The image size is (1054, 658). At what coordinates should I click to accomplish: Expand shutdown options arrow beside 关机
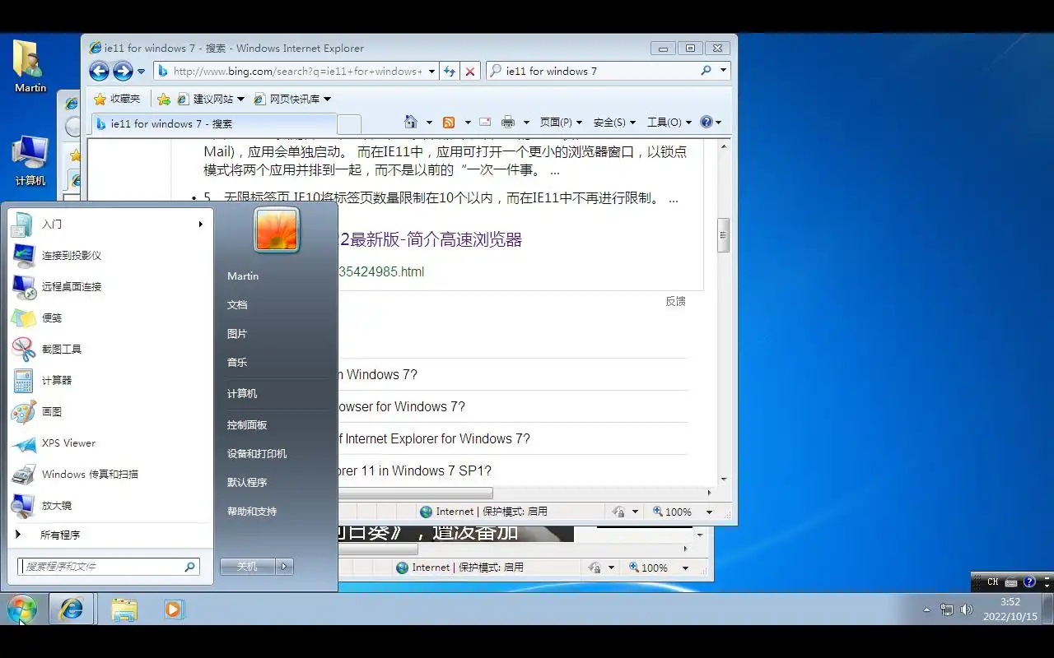[x=284, y=567]
